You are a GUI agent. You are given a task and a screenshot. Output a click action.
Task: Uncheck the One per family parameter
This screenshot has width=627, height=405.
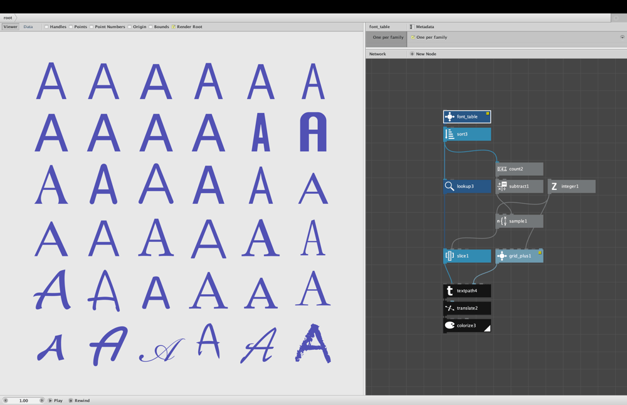(x=413, y=37)
